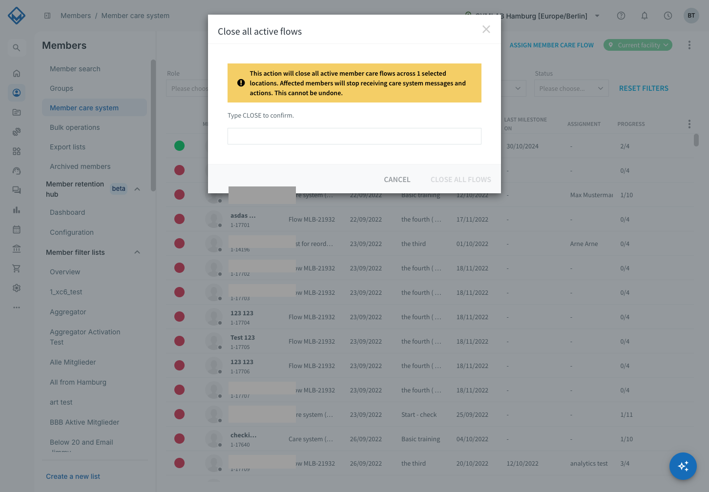Collapse the Member retention hub section
Image resolution: width=709 pixels, height=492 pixels.
click(x=137, y=189)
